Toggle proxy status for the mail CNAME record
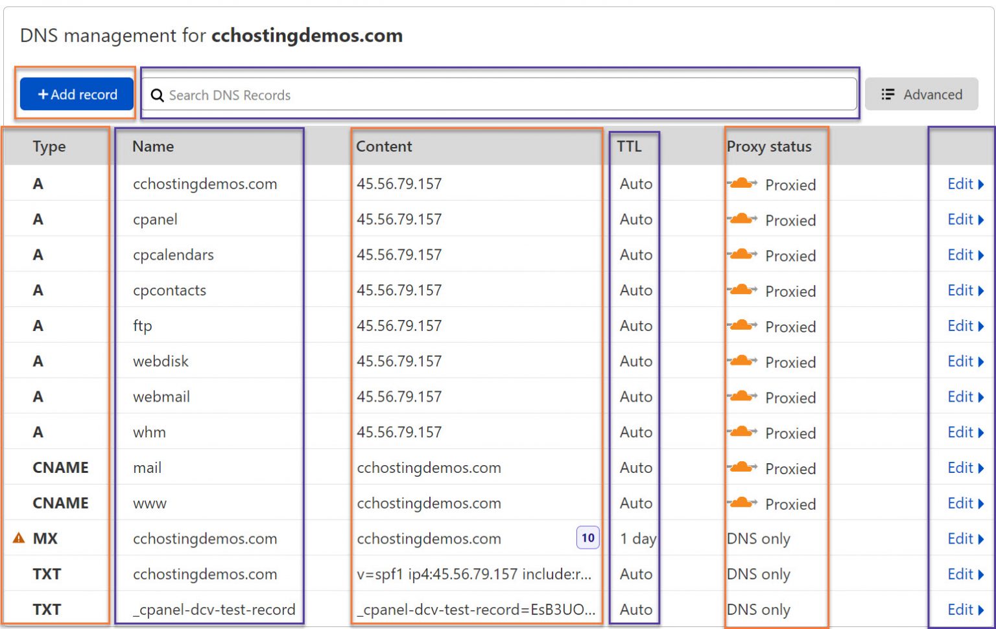The height and width of the screenshot is (629, 996). (741, 466)
